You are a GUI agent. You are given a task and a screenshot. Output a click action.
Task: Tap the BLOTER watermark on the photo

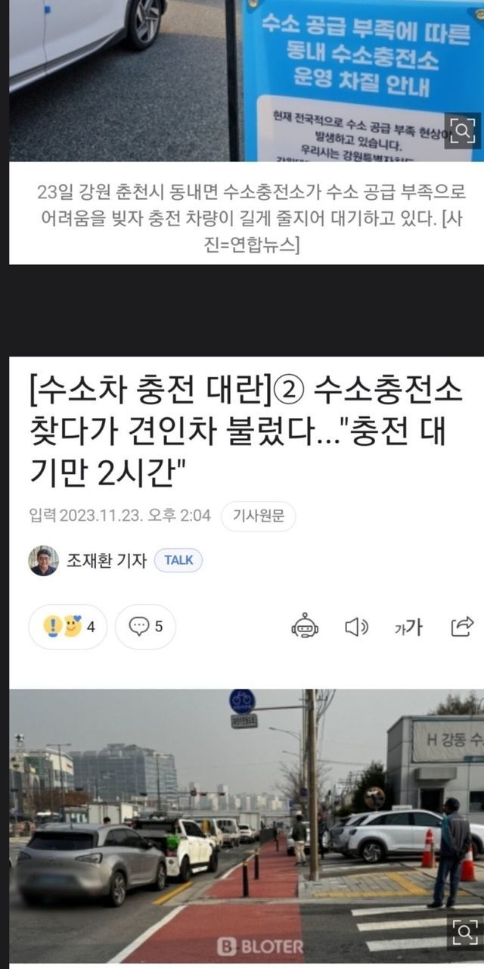[260, 946]
